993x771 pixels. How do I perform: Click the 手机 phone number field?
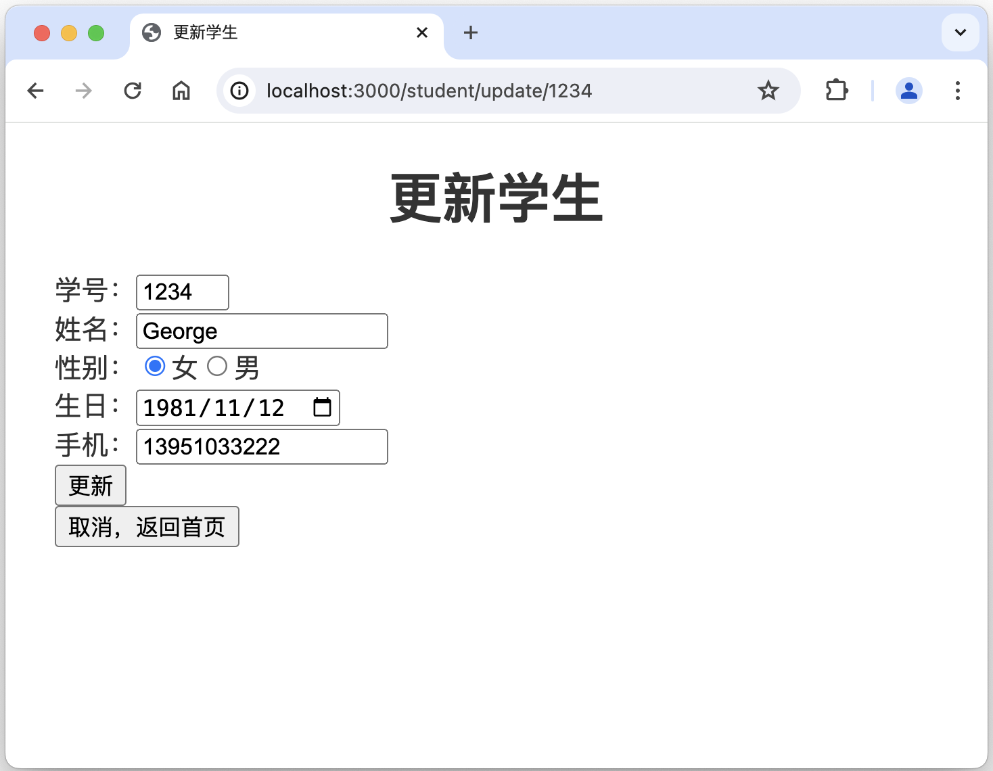click(262, 447)
